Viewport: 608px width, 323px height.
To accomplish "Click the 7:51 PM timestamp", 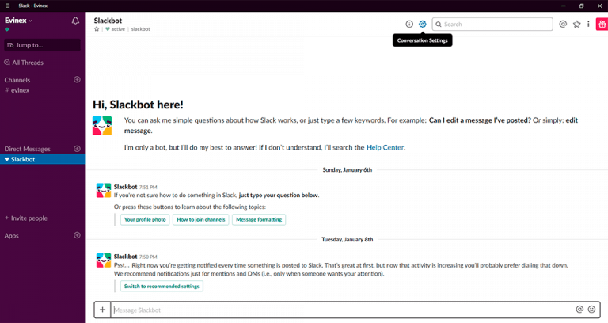I will point(148,188).
